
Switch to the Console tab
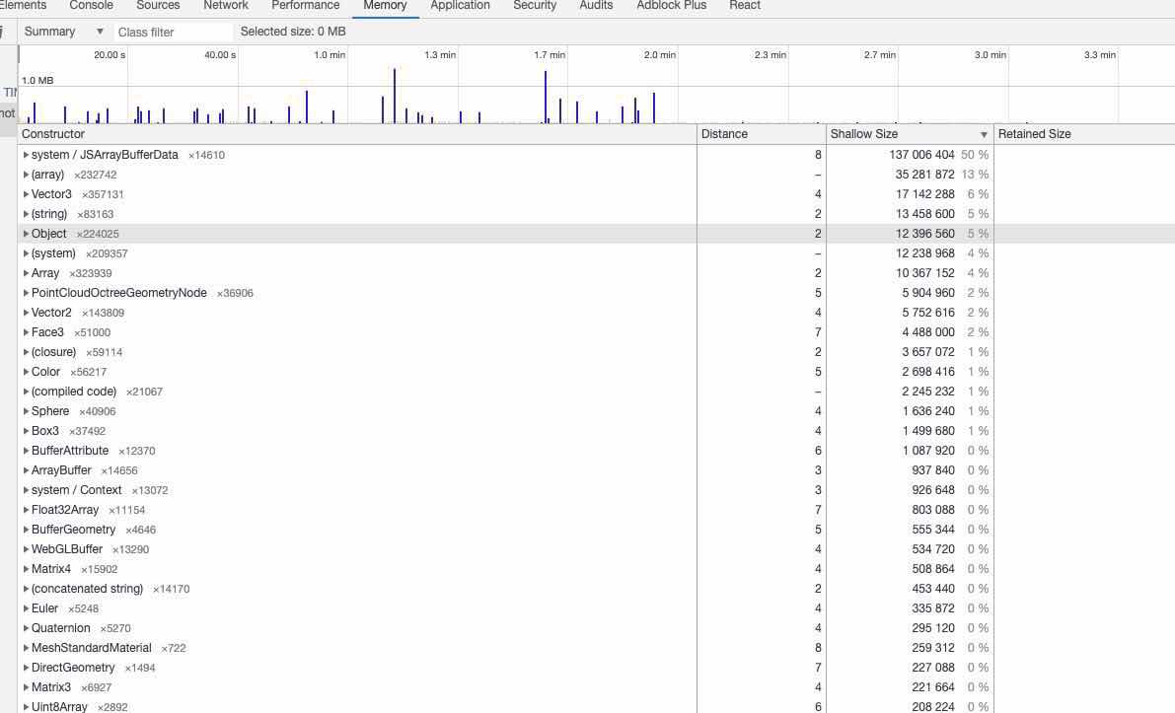point(92,5)
